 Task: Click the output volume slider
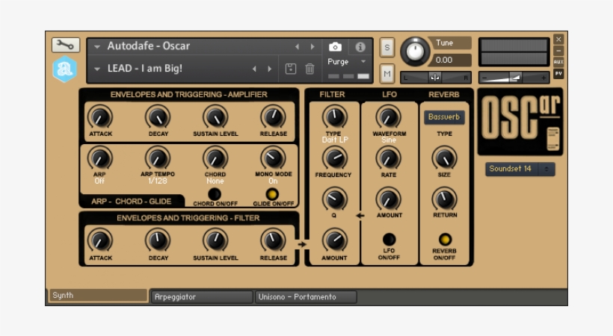point(514,78)
